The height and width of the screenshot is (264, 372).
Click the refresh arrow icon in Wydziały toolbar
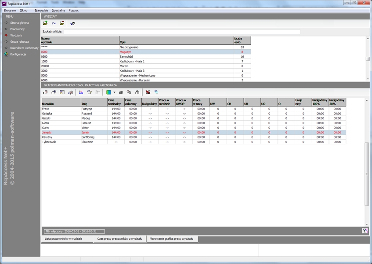pyautogui.click(x=54, y=23)
